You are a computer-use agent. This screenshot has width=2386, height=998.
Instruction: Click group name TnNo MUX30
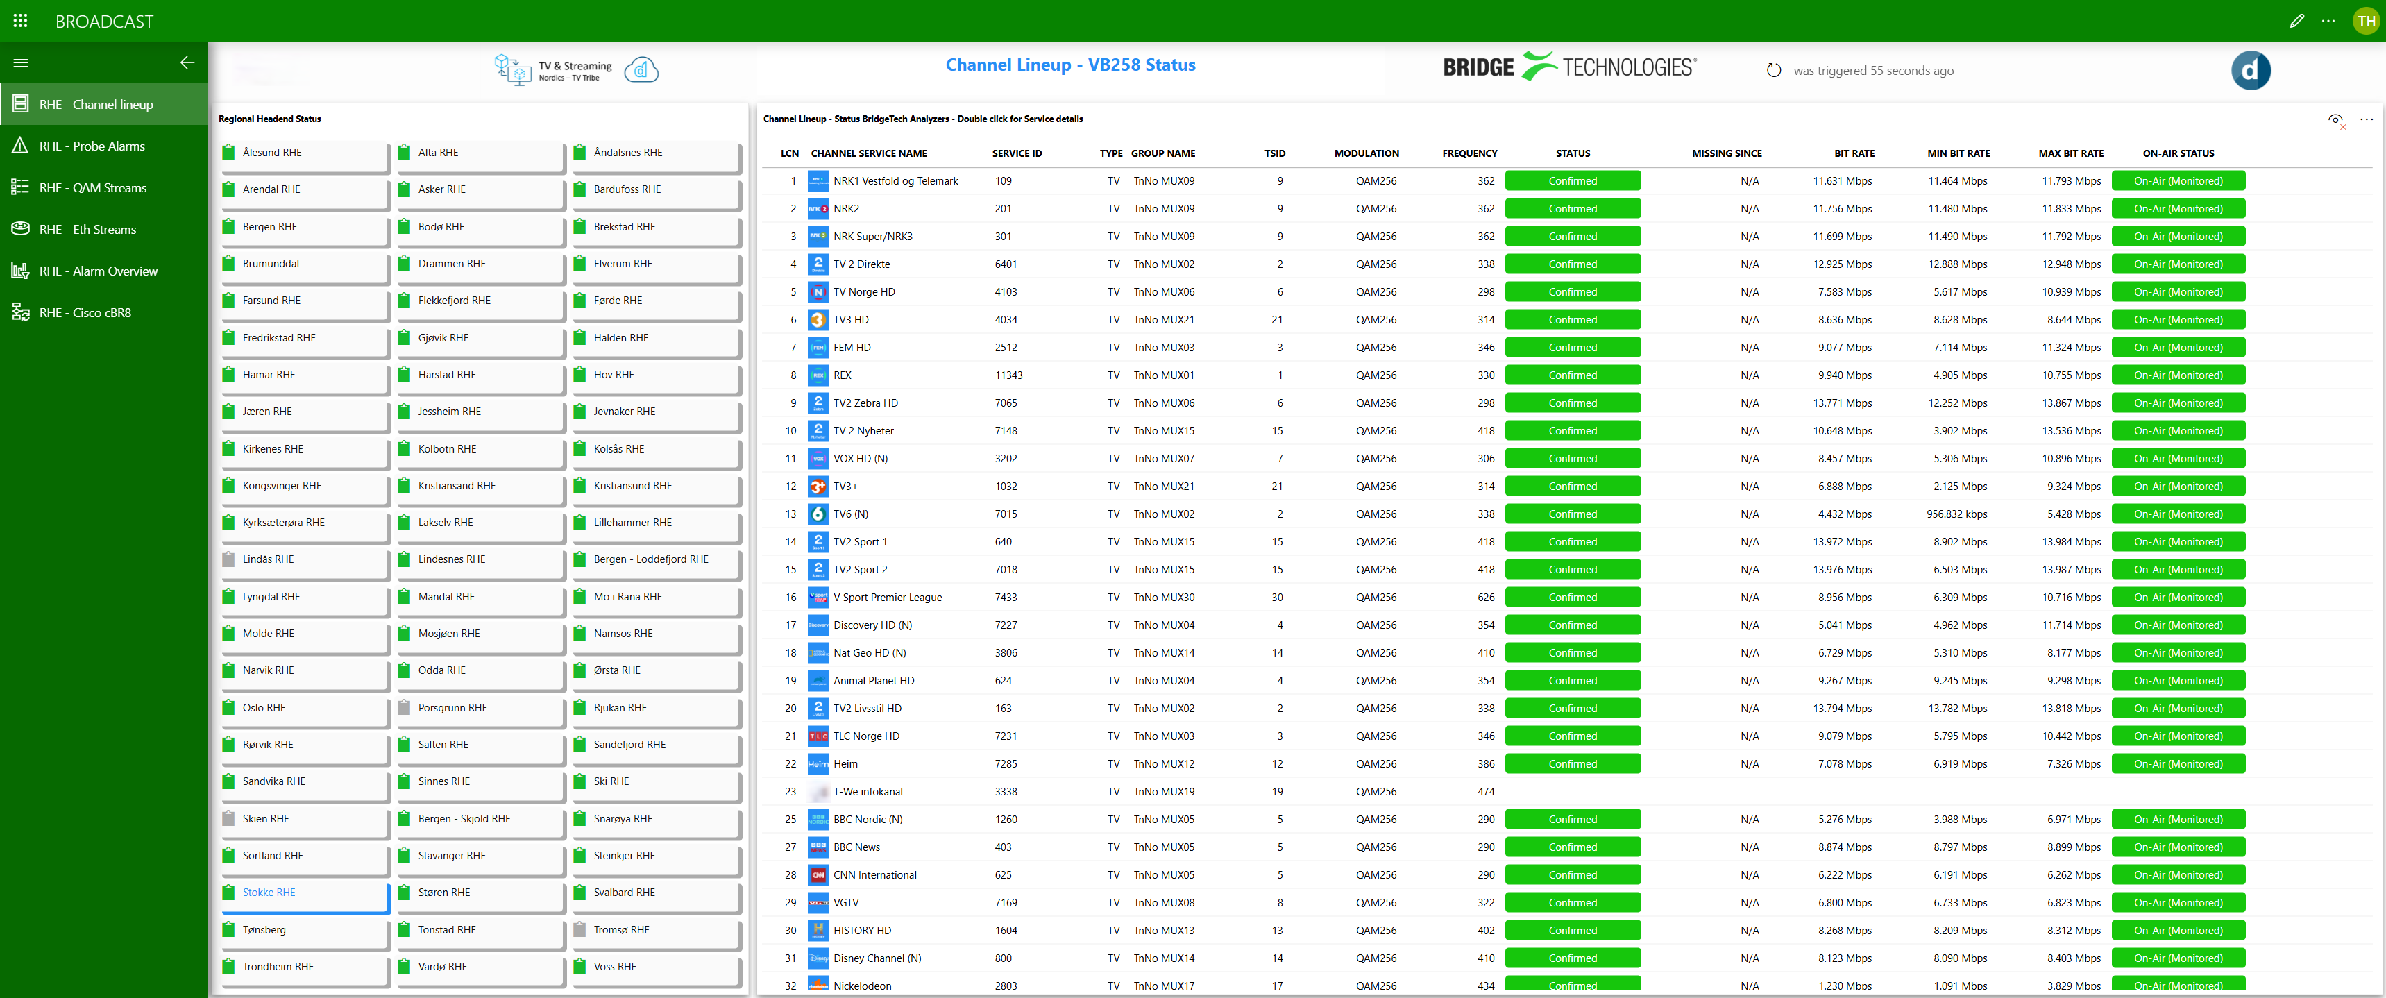(x=1163, y=598)
